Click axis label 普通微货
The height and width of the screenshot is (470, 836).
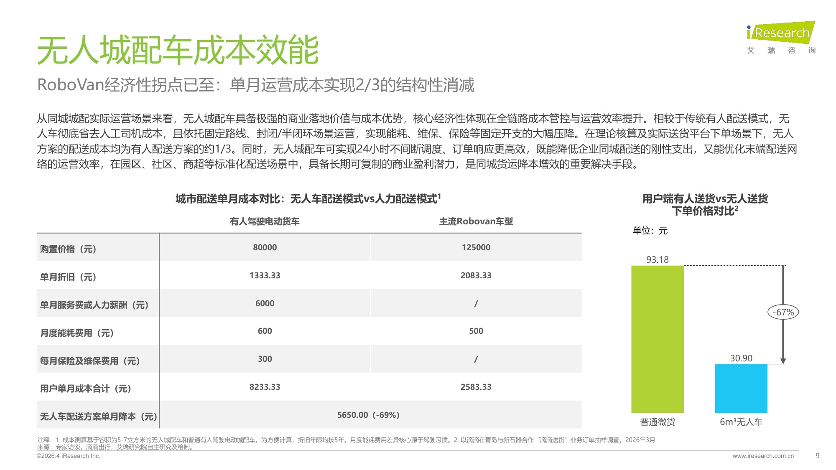[658, 422]
